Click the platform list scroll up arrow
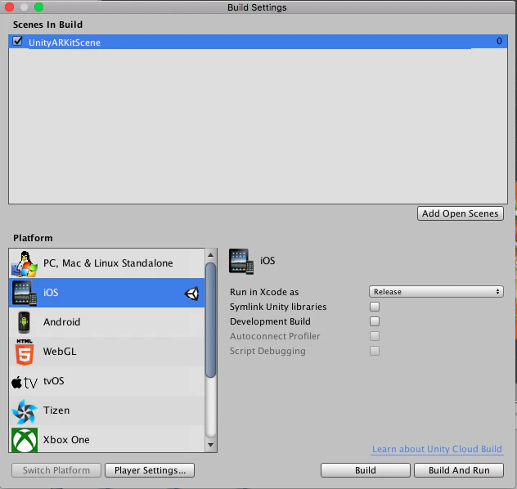Viewport: 517px width, 489px height. click(211, 255)
